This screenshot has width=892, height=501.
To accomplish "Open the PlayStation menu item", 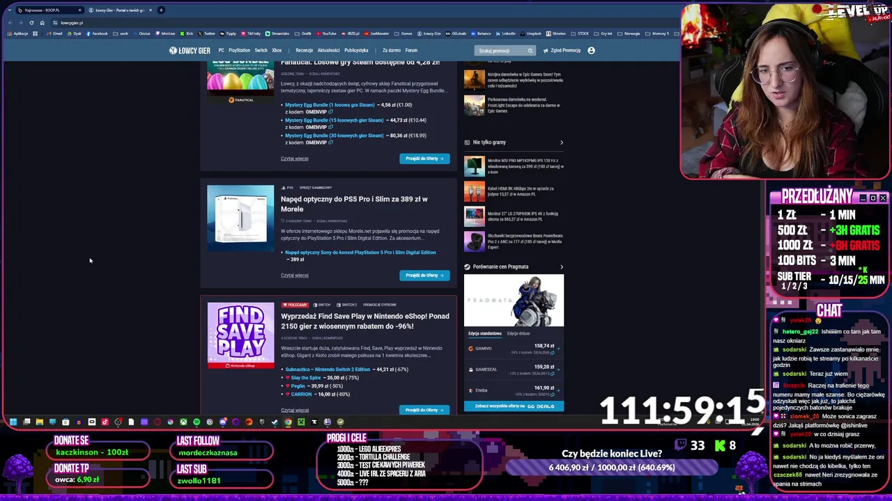I will point(239,50).
